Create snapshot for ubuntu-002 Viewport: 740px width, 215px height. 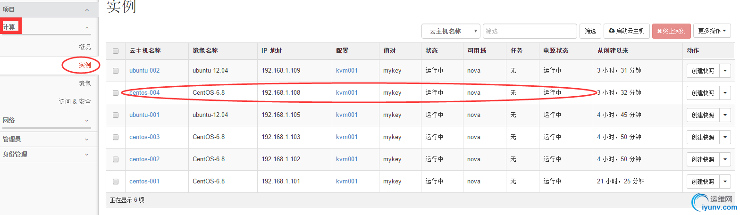coord(703,71)
